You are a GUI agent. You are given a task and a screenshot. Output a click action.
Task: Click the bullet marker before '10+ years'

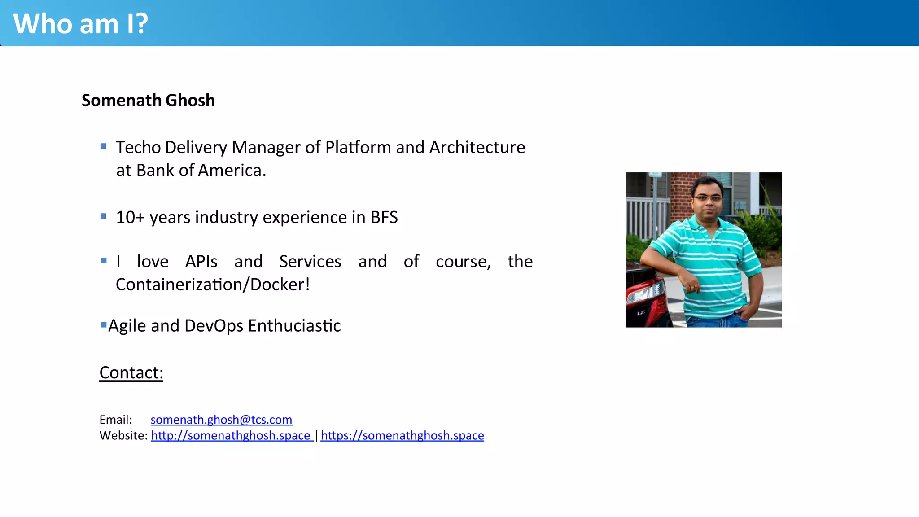click(104, 216)
